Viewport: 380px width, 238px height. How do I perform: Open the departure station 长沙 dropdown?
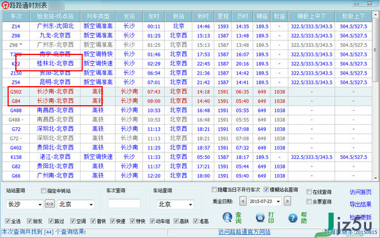pos(40,204)
